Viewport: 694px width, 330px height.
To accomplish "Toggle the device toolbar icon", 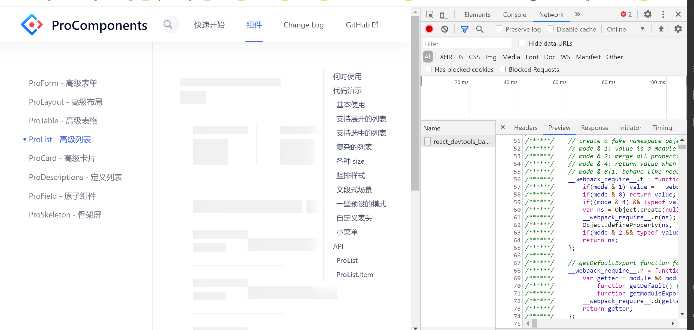I will click(444, 14).
